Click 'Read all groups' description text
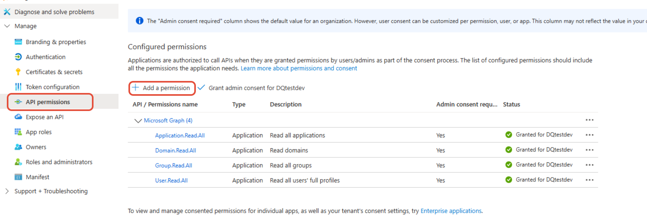The width and height of the screenshot is (647, 220). pos(291,166)
